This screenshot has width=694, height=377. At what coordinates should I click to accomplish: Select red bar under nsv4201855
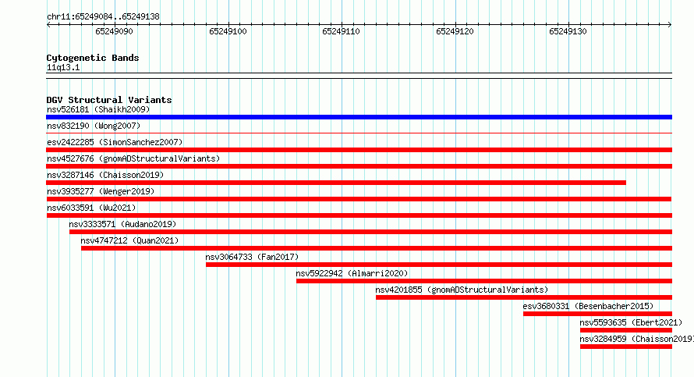click(524, 297)
